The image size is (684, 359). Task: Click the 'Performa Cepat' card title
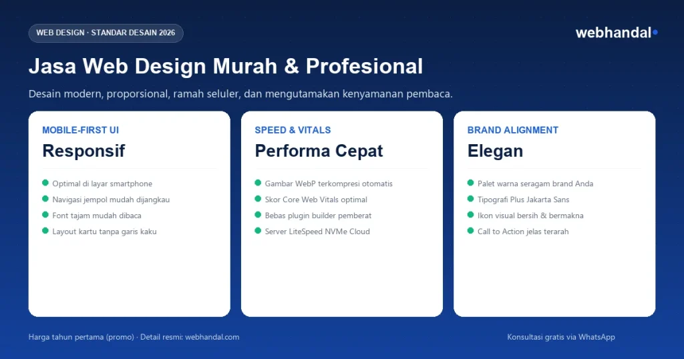pos(319,151)
